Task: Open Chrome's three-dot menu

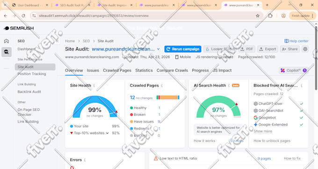Action: 312,15
